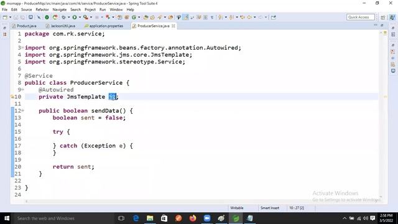Image resolution: width=398 pixels, height=224 pixels.
Task: Expand the External Tools dropdown arrow
Action: (91, 17)
